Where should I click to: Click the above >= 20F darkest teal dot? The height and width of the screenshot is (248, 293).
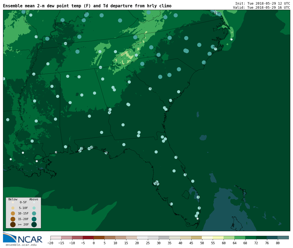34,224
